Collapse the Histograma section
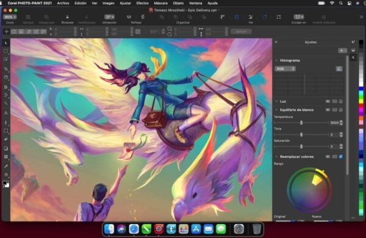The width and height of the screenshot is (366, 238). pos(276,60)
